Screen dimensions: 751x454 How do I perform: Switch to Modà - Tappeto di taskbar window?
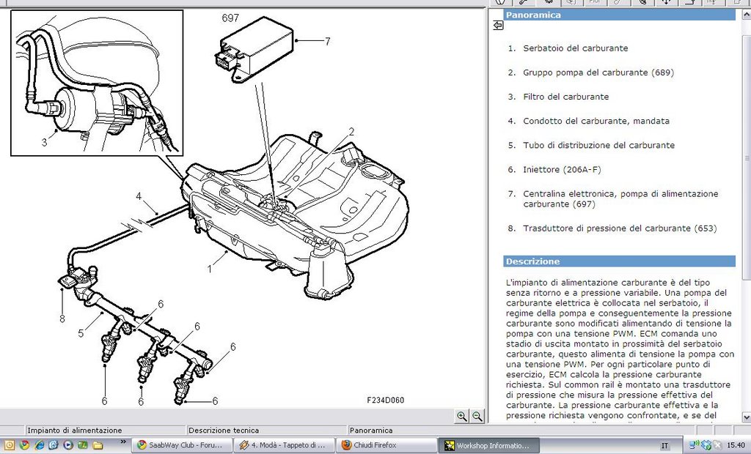284,445
